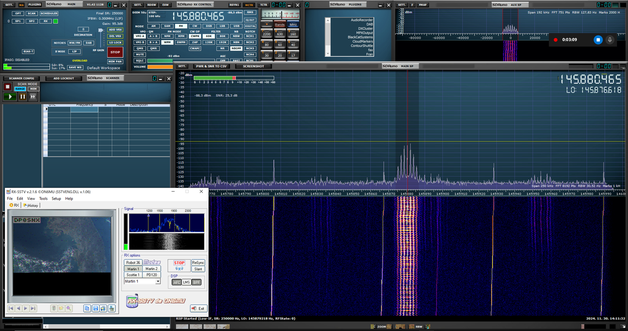
Task: Click the ADD VRX button
Action: click(x=115, y=29)
